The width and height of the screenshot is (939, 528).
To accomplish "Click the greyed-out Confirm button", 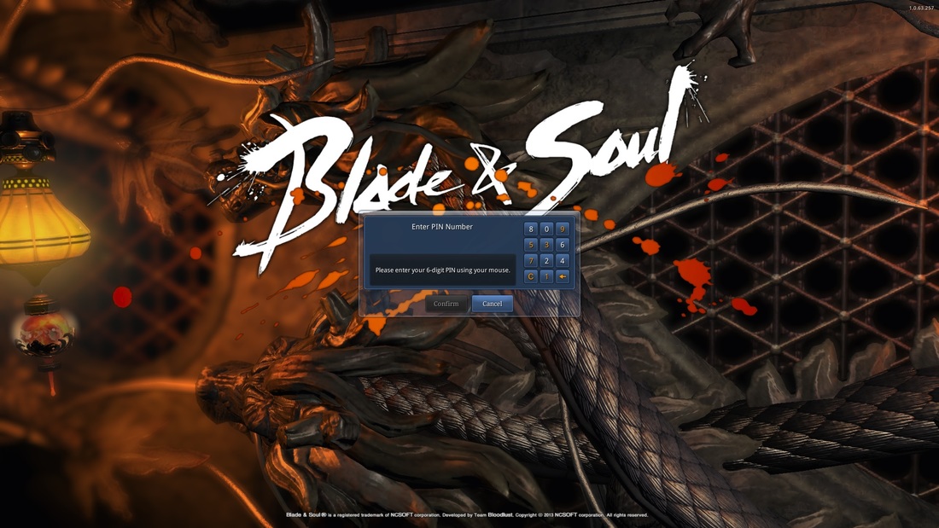I will click(x=446, y=304).
